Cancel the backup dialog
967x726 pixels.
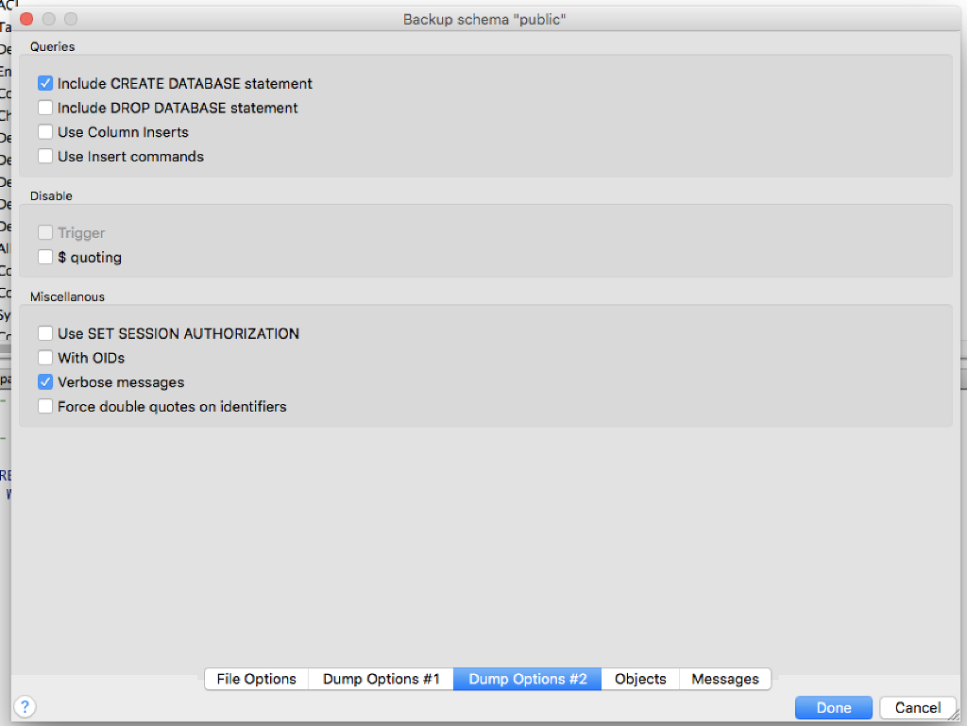[x=918, y=707]
